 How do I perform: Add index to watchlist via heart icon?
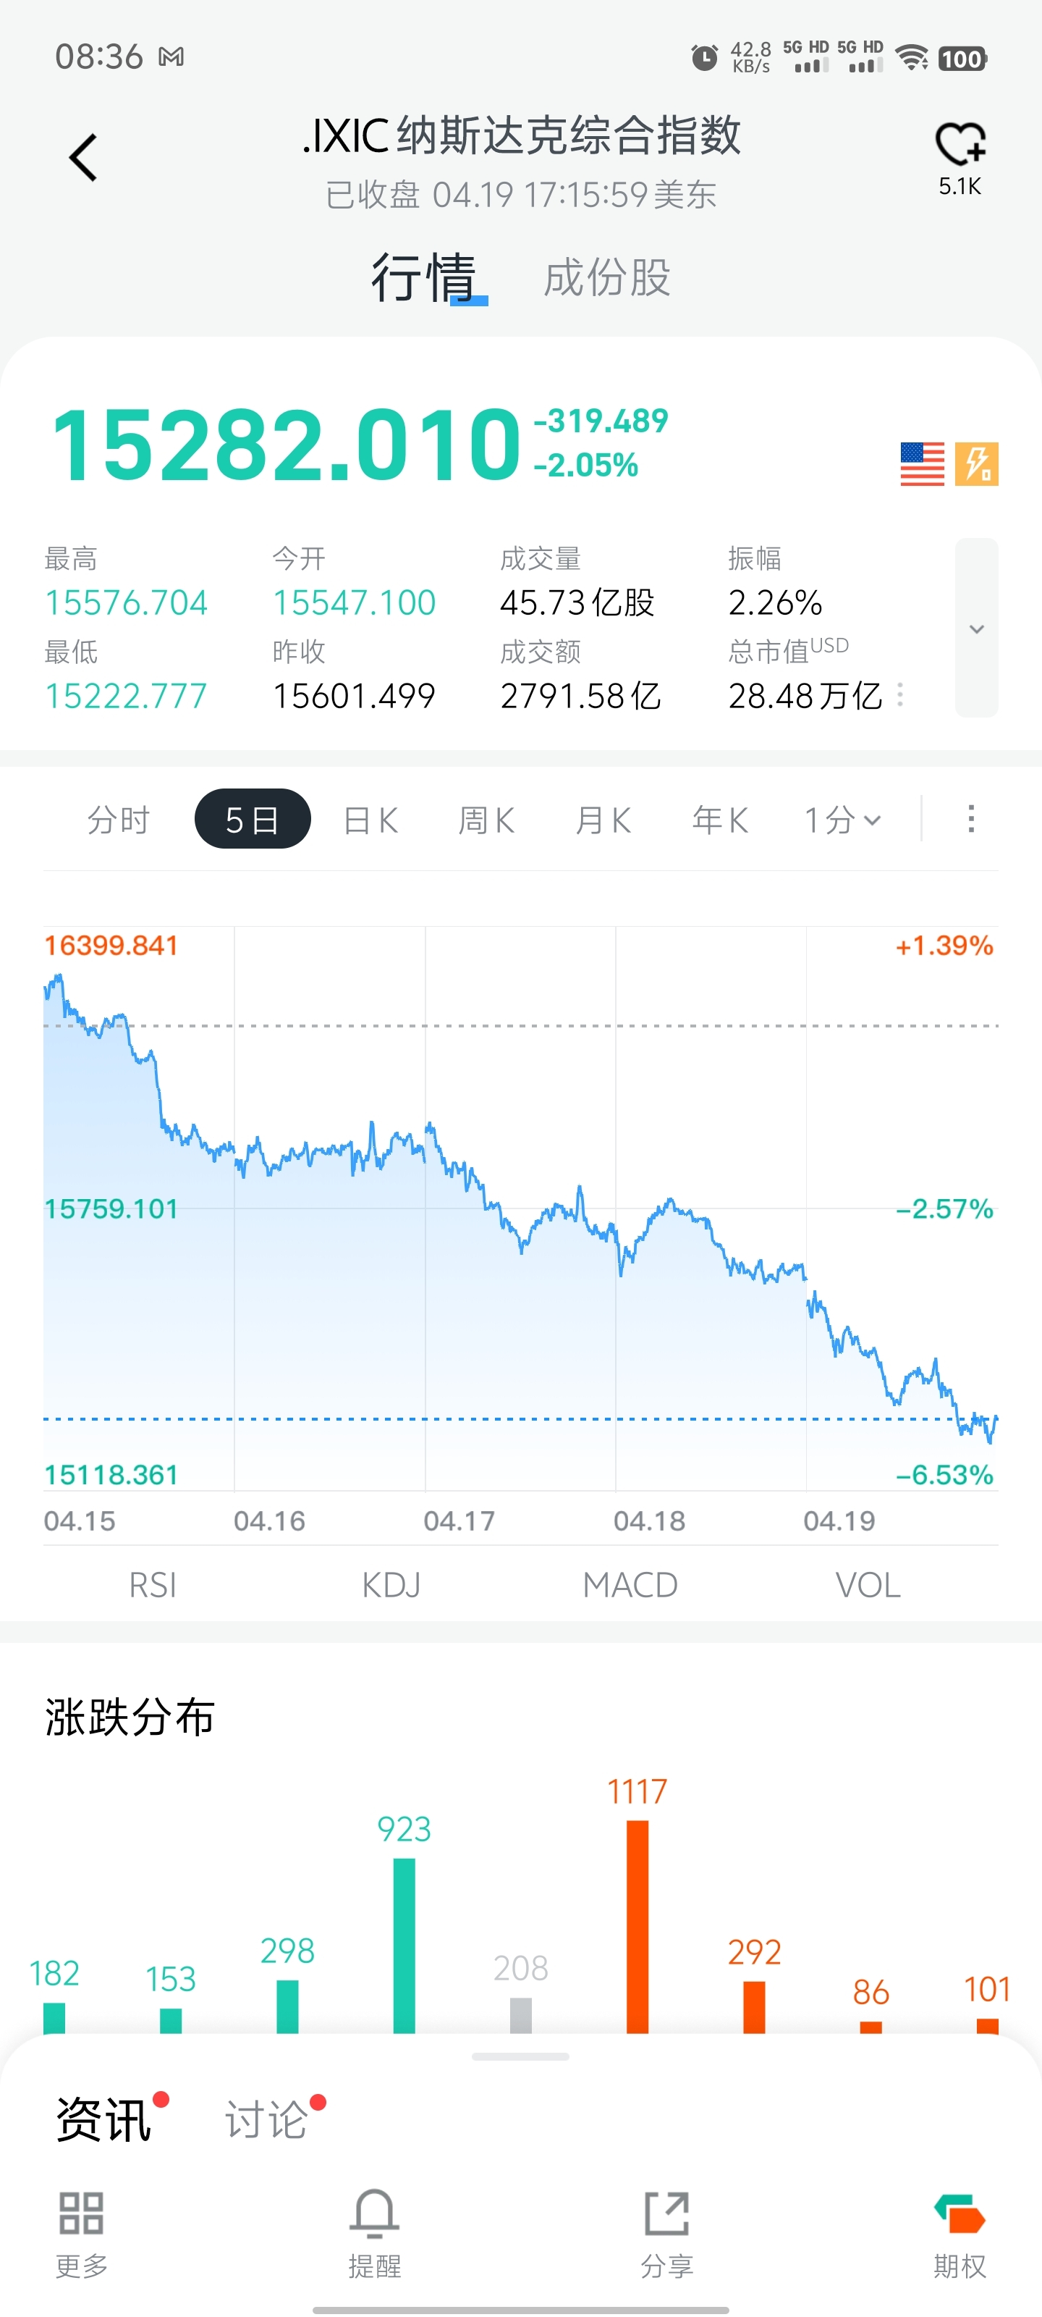pyautogui.click(x=960, y=144)
